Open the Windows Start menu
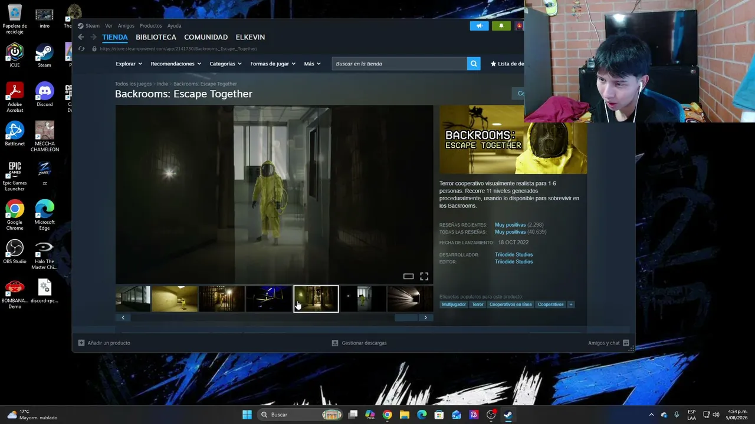Viewport: 755px width, 424px height. [247, 415]
